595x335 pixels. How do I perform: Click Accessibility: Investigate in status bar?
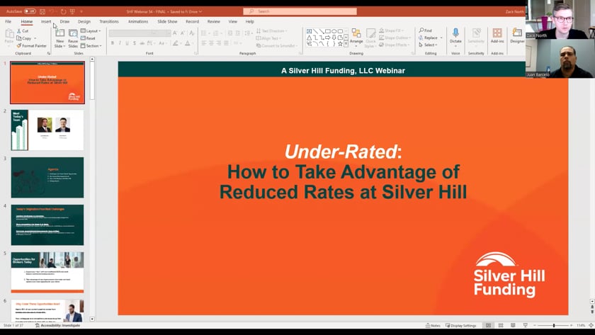[57, 326]
